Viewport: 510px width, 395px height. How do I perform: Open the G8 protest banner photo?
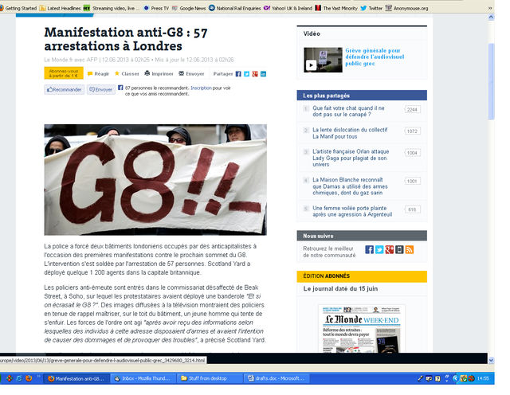coord(155,179)
